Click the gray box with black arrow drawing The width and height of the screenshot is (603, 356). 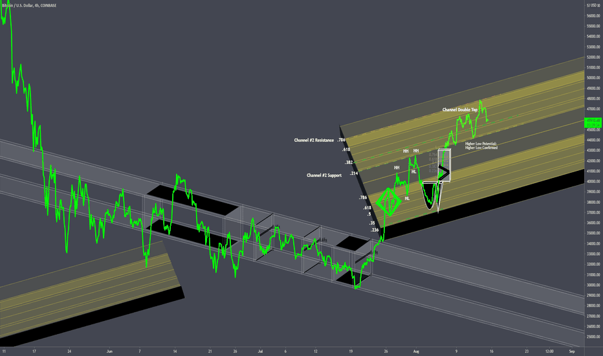pos(444,166)
